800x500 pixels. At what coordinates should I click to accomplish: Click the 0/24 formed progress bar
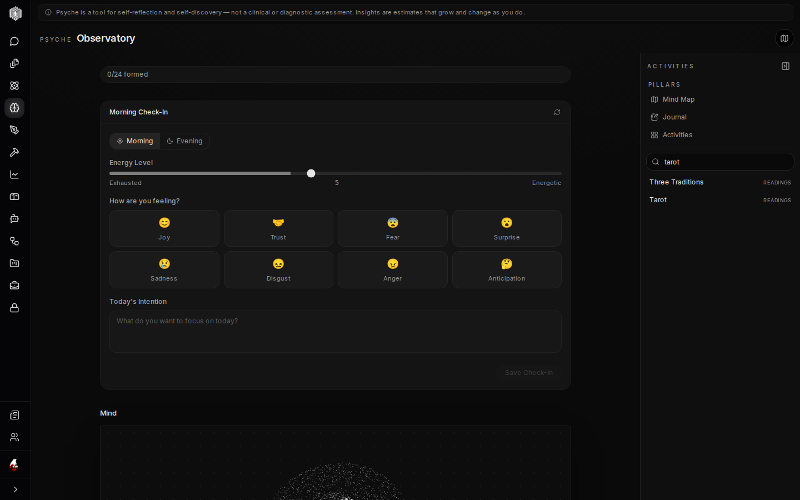(336, 74)
